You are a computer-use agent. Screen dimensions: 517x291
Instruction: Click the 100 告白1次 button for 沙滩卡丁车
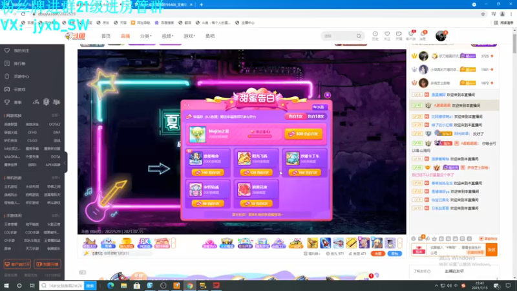304,173
